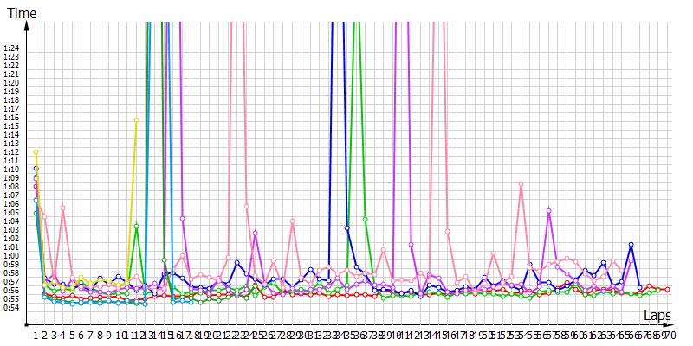The height and width of the screenshot is (346, 693).
Task: Select the pink peak point at lap 54
Action: coord(521,183)
